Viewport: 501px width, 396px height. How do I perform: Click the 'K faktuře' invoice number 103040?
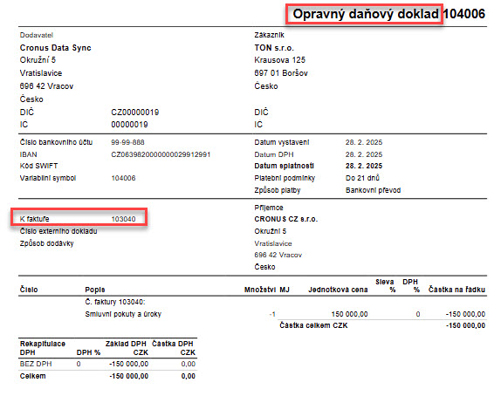coord(123,219)
